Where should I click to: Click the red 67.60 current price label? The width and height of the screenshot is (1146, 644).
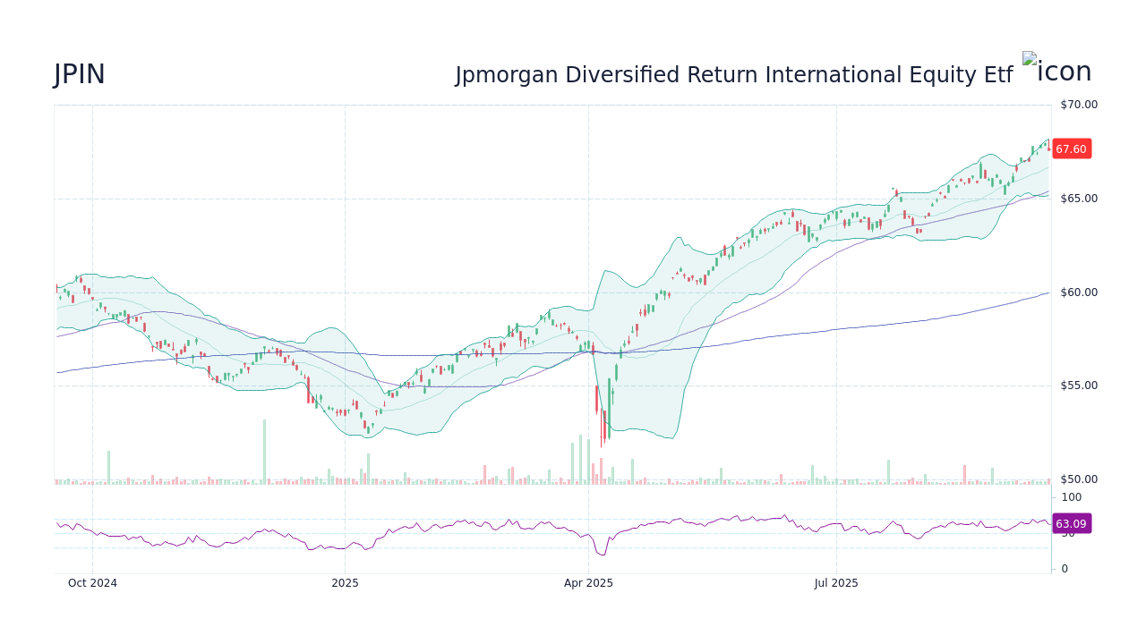(1071, 149)
